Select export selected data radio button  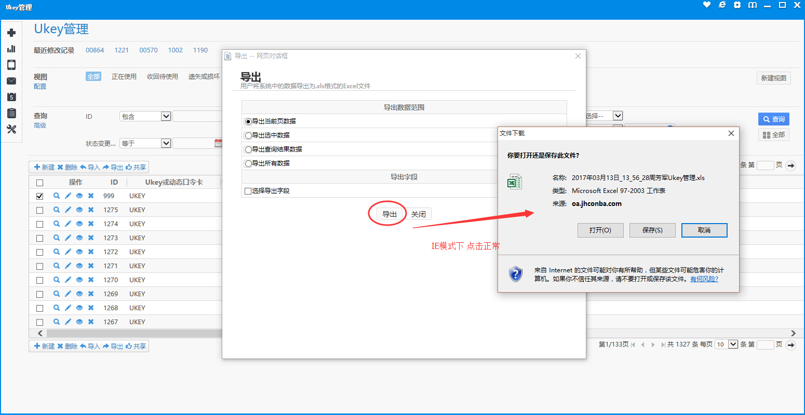(x=248, y=135)
